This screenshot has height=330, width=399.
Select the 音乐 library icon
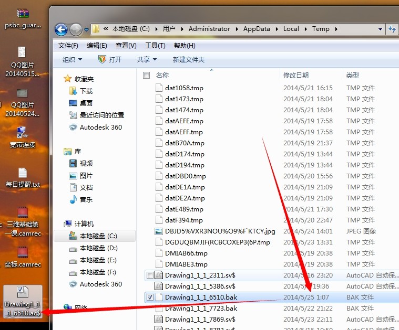(x=86, y=199)
